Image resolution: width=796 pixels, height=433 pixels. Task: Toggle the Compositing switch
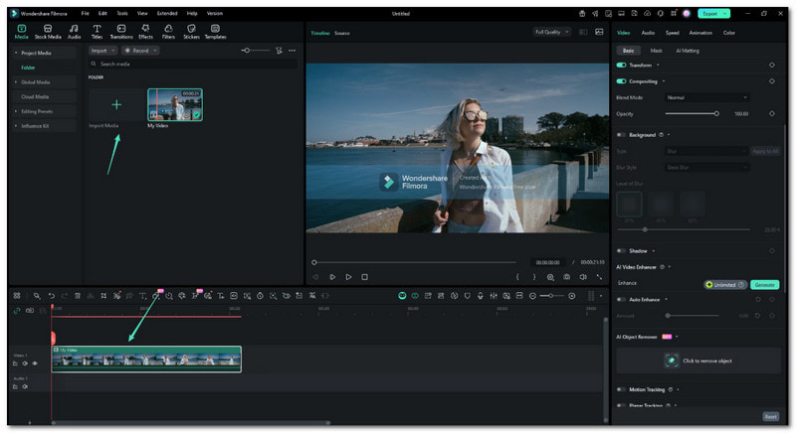(x=621, y=81)
